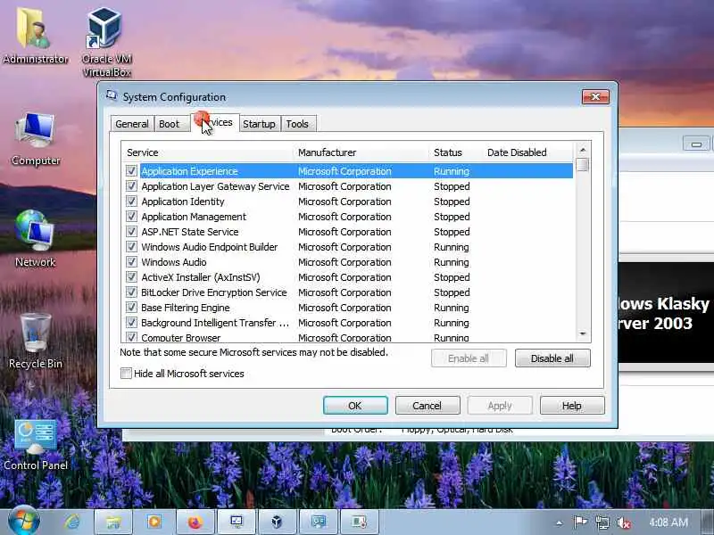Image resolution: width=714 pixels, height=535 pixels.
Task: Select Windows Audio Endpoint Builder row text
Action: 210,247
